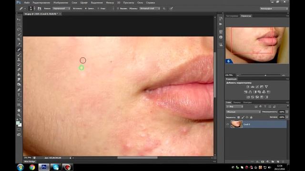305x171 pixels.
Task: Open the layer fill slider arrow
Action: [x=287, y=117]
